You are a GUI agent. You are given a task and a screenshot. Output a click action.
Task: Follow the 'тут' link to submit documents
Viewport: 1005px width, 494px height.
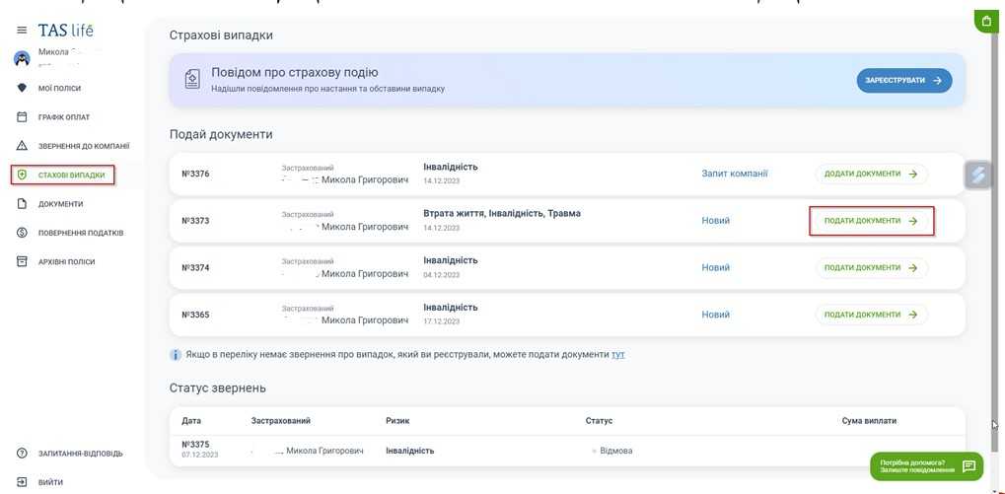coord(618,354)
